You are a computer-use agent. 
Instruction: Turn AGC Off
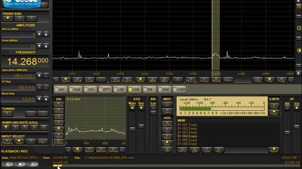click(167, 150)
